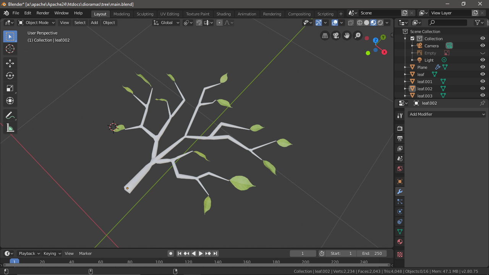Hide the leaf.003 object via its eye icon
The width and height of the screenshot is (489, 275).
coord(482,95)
